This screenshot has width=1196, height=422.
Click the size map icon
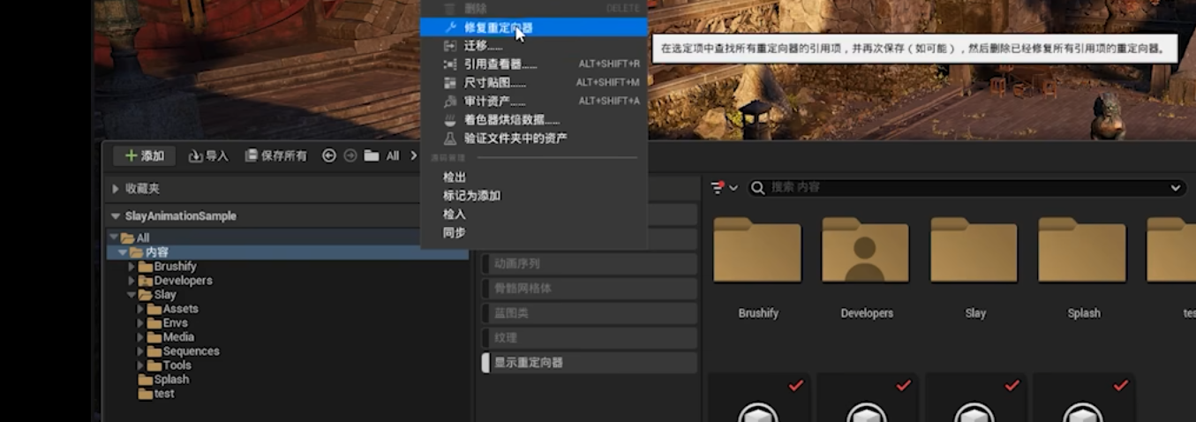450,83
